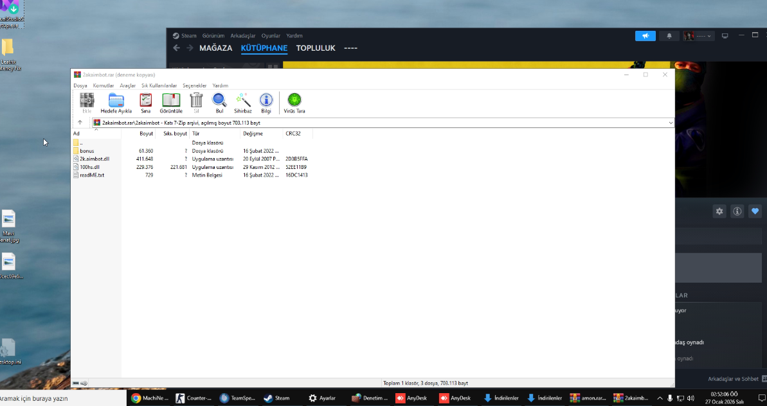Click Steam Big Picture monitor icon
767x406 pixels.
click(725, 36)
